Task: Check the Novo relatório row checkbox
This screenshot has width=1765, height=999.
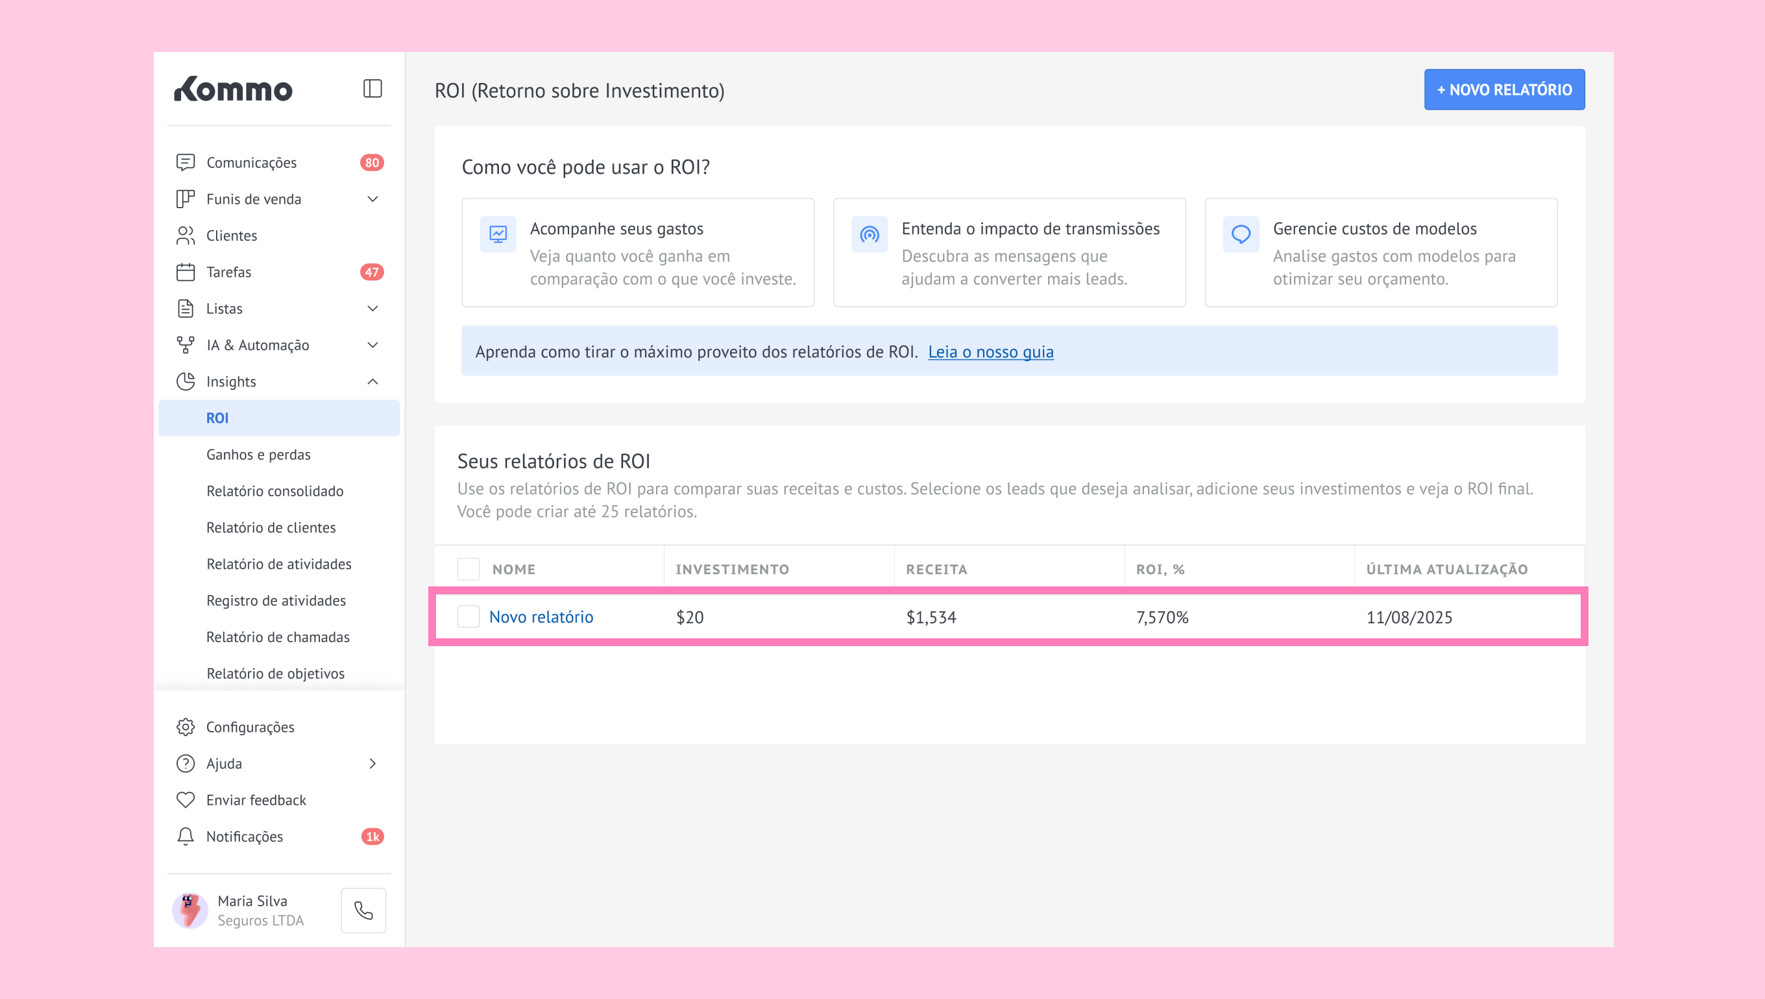Action: (468, 617)
